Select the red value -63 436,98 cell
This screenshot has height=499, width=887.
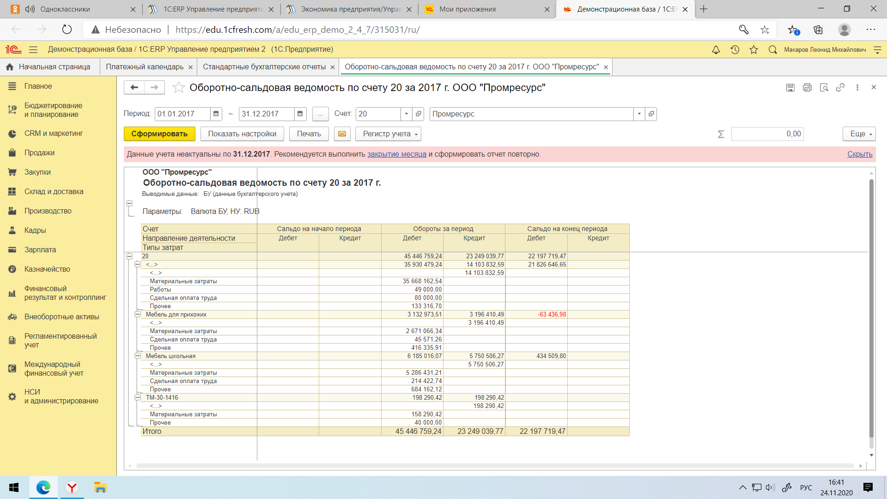pos(536,314)
